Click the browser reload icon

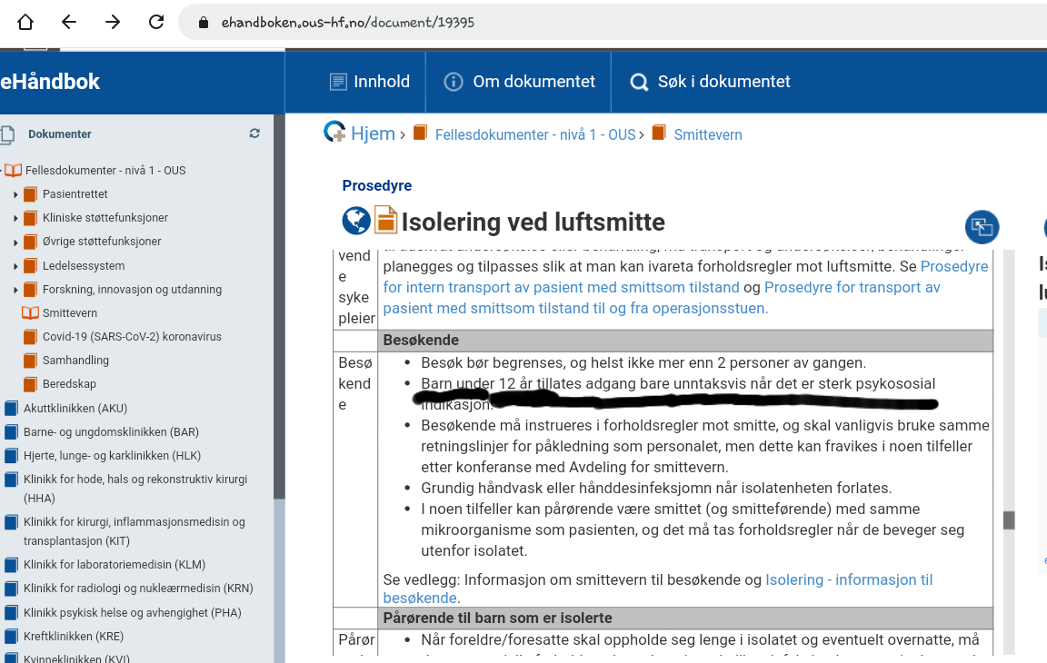point(156,22)
